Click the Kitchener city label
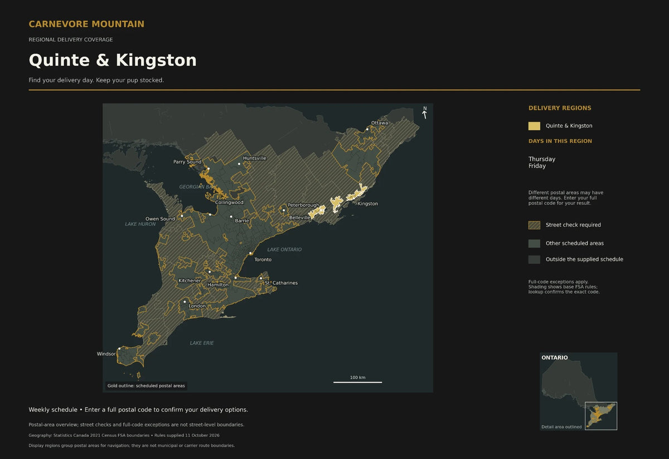The height and width of the screenshot is (459, 669). (x=190, y=281)
